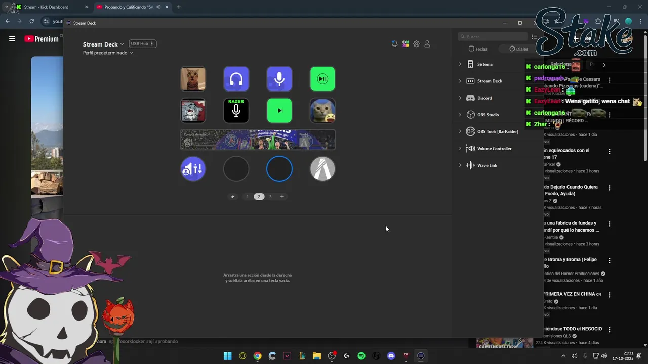Open Google Chrome from the taskbar

[x=258, y=356]
